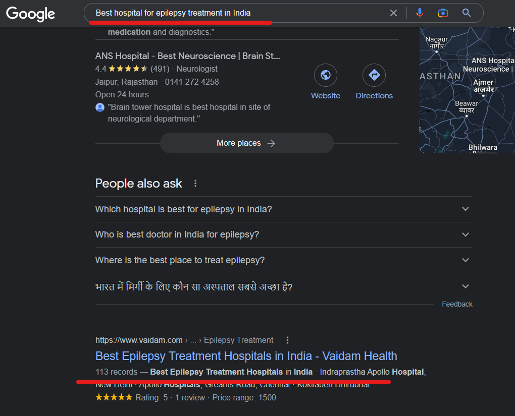
Task: Open the Google logo homepage link
Action: coord(30,14)
